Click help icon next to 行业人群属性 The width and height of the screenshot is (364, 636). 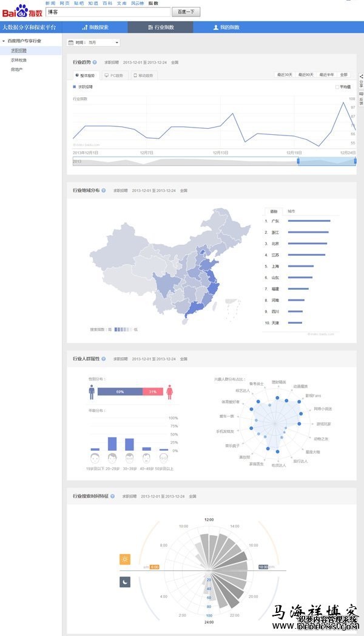pyautogui.click(x=104, y=359)
